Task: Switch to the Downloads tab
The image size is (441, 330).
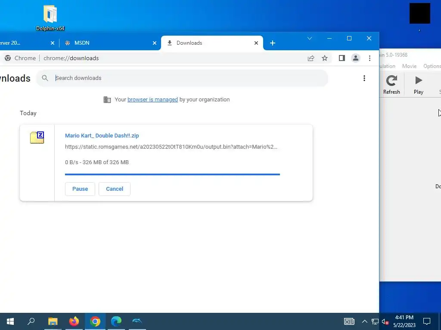Action: click(x=211, y=43)
